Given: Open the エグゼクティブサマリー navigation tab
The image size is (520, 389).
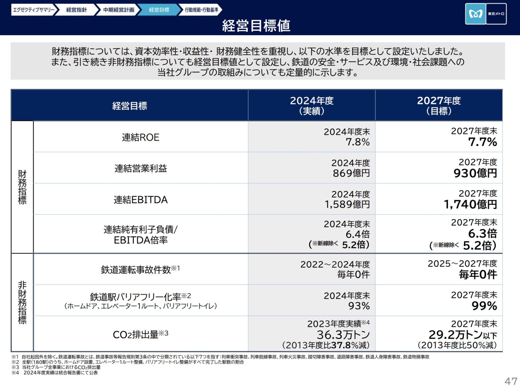Looking at the screenshot, I should 34,10.
